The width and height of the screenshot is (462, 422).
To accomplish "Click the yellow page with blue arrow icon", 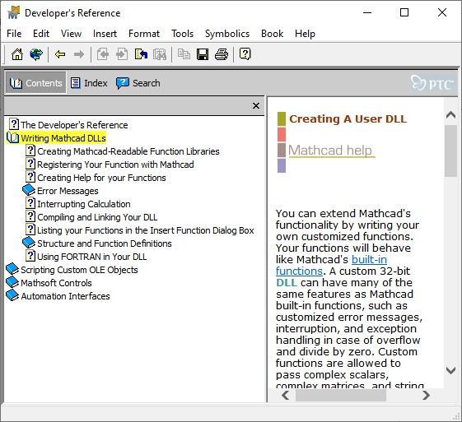I will tap(141, 54).
